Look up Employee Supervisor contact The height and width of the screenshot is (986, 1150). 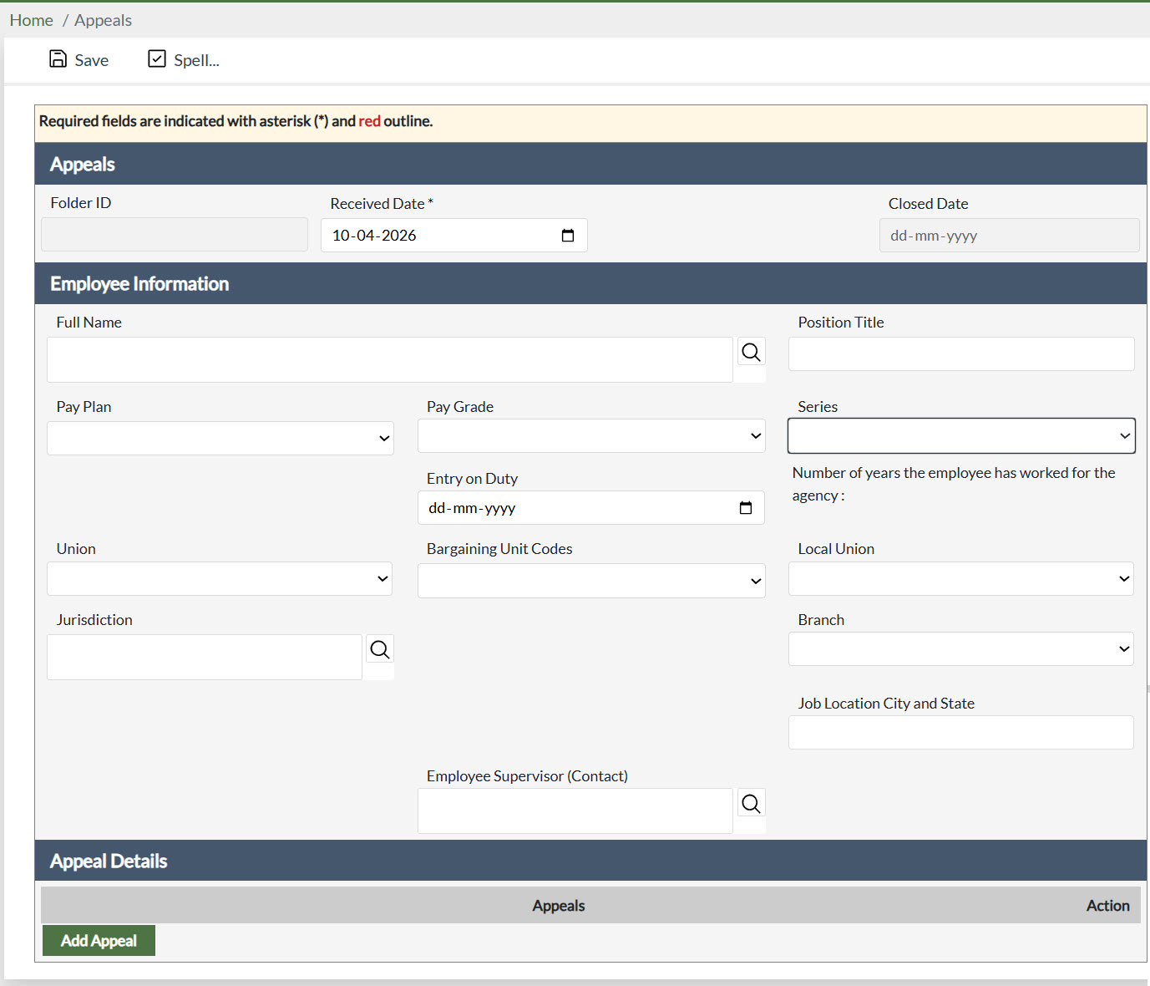pos(751,803)
